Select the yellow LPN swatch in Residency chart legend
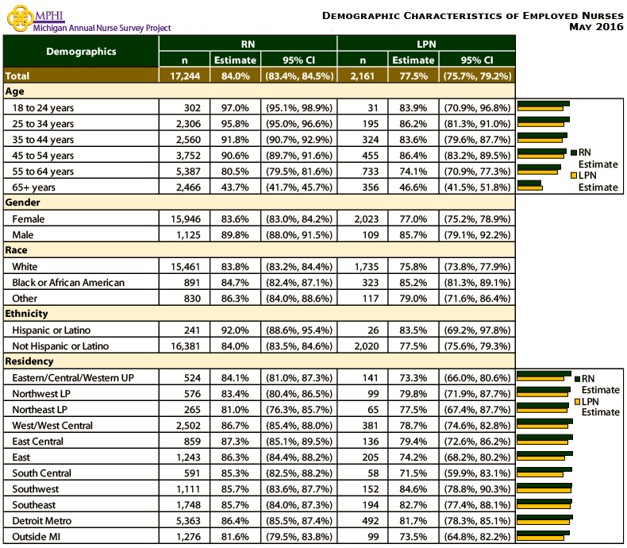 (x=577, y=402)
